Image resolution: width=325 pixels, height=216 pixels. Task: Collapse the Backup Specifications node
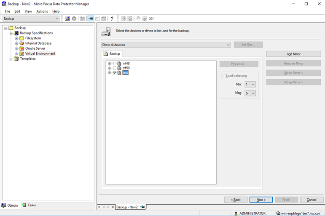pyautogui.click(x=11, y=33)
